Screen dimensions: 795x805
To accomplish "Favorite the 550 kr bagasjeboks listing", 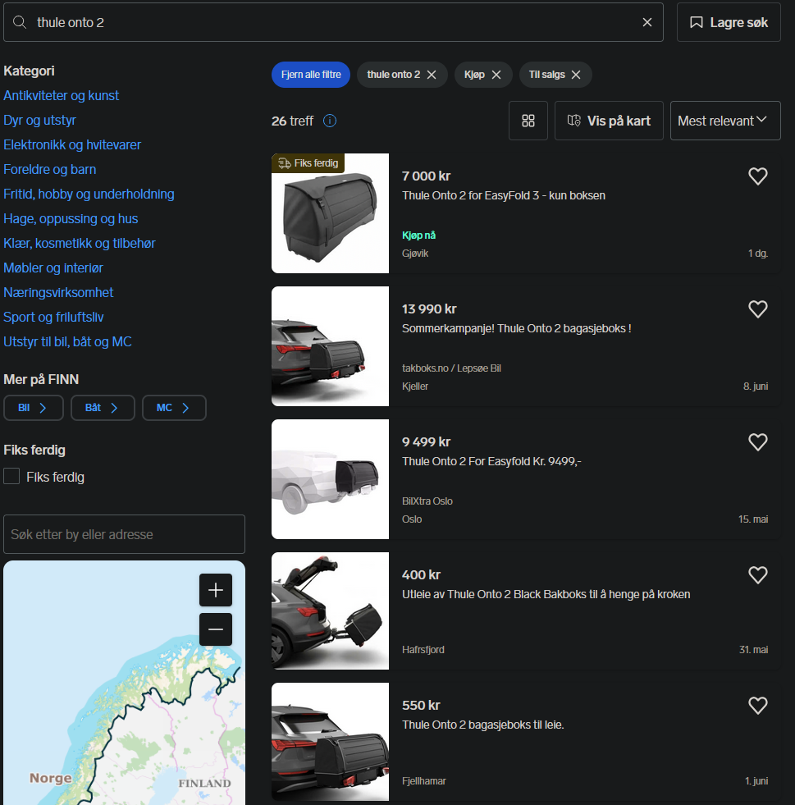I will pos(757,706).
